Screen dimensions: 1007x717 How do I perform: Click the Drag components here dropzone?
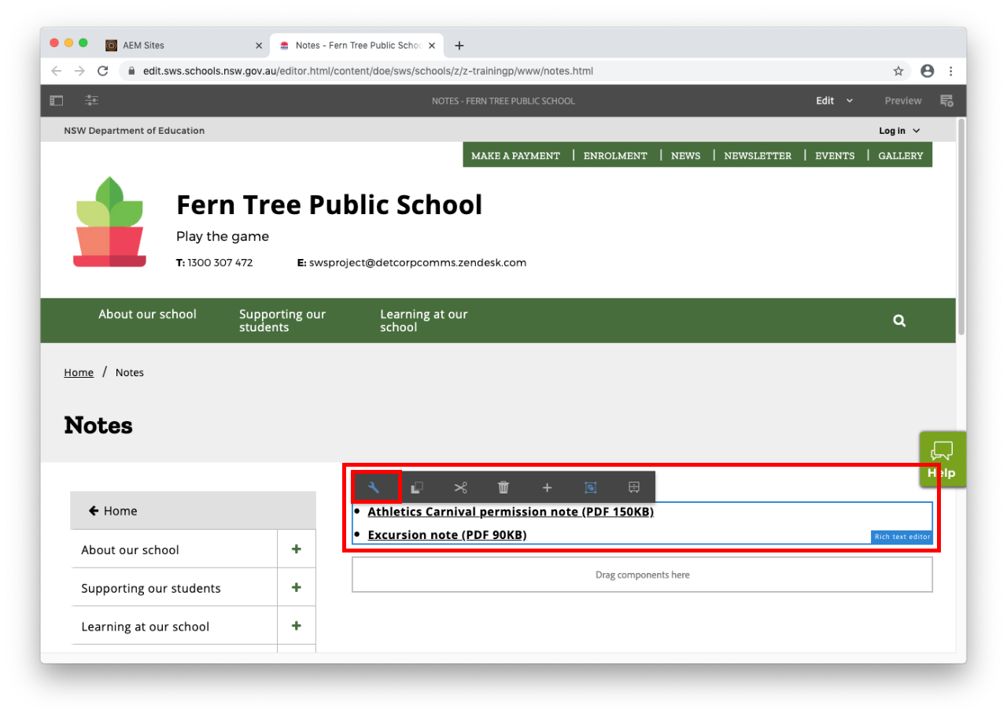(x=642, y=575)
